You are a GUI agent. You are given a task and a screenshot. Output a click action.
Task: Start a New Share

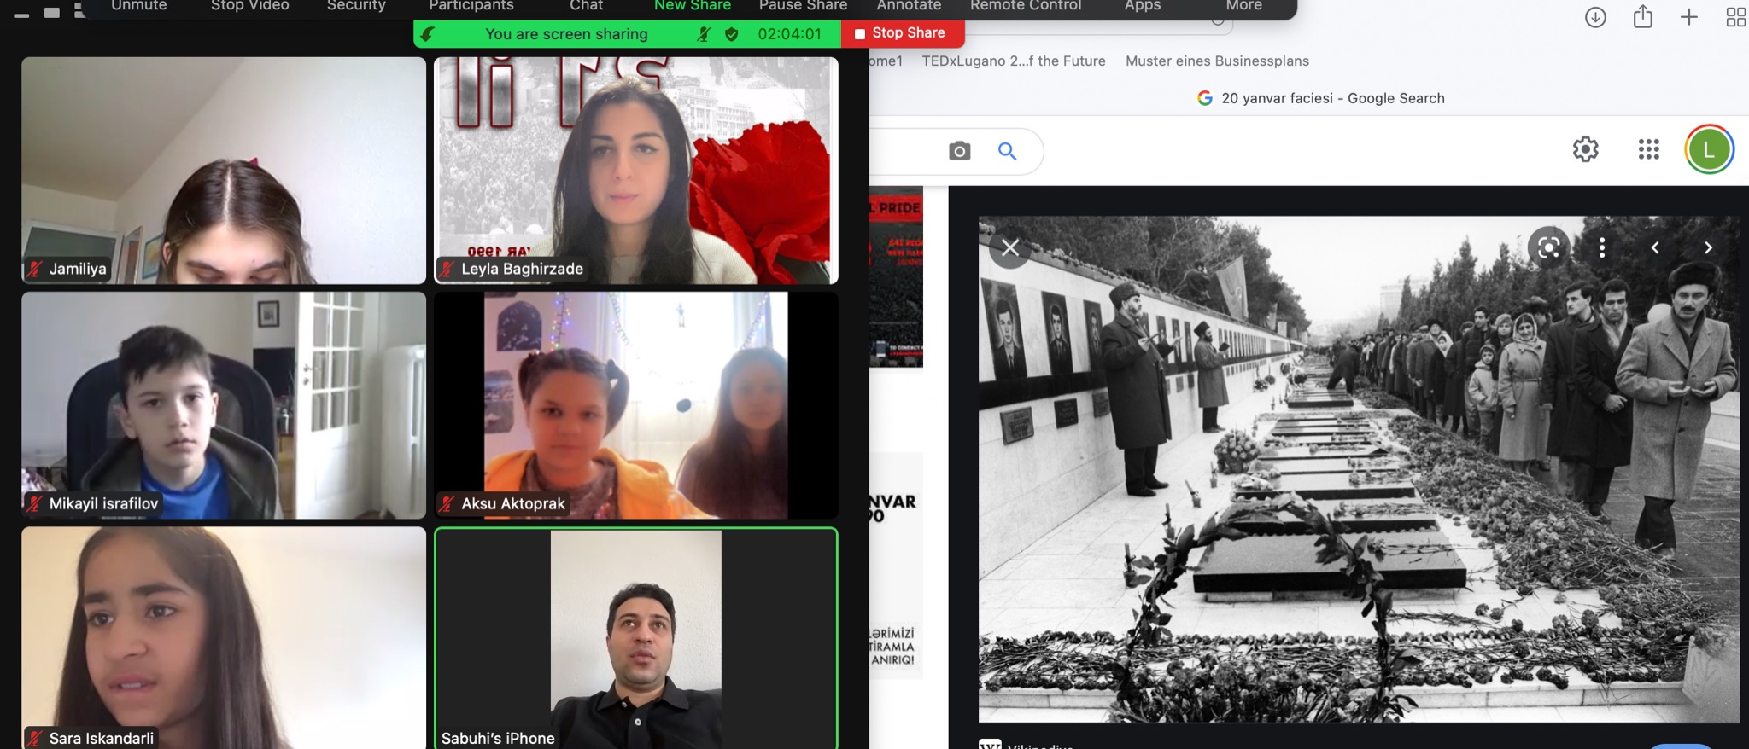coord(692,6)
